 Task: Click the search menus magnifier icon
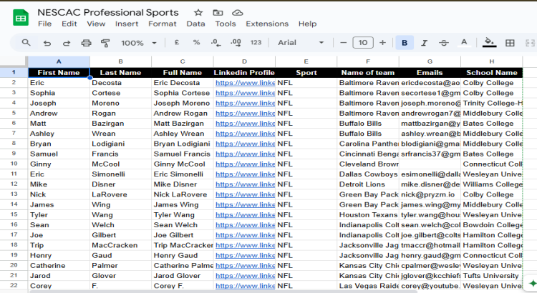coord(26,43)
